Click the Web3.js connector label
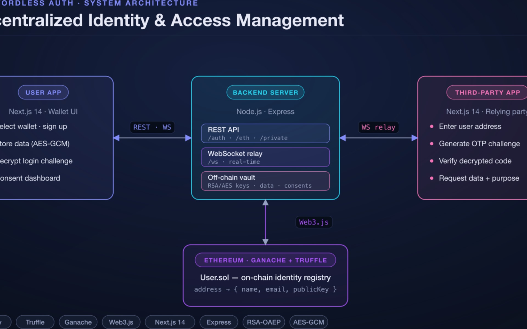This screenshot has height=329, width=527. click(x=314, y=222)
